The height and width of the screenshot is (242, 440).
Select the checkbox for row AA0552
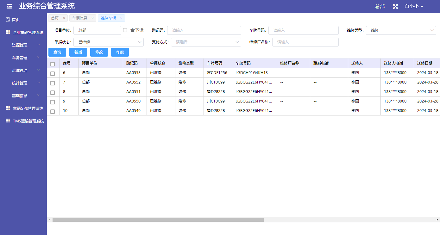(53, 83)
